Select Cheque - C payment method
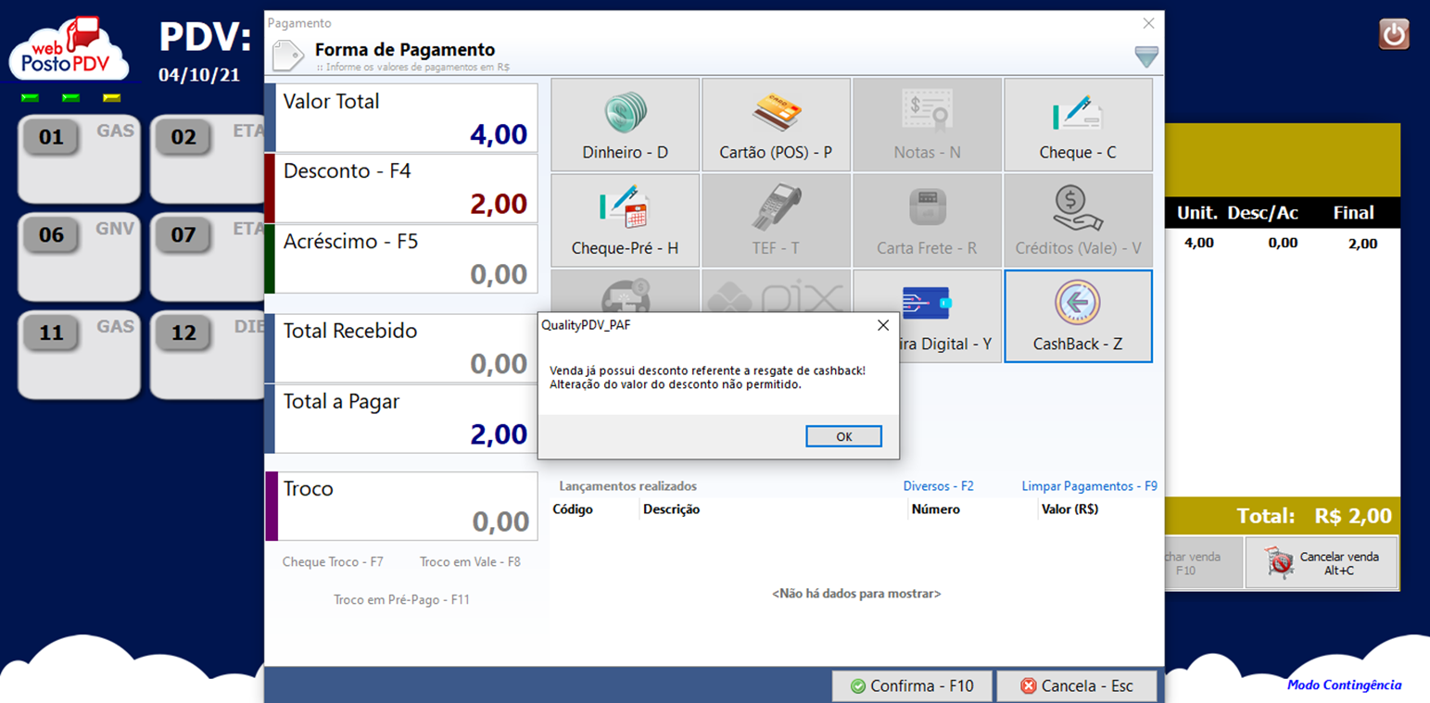 [x=1078, y=125]
